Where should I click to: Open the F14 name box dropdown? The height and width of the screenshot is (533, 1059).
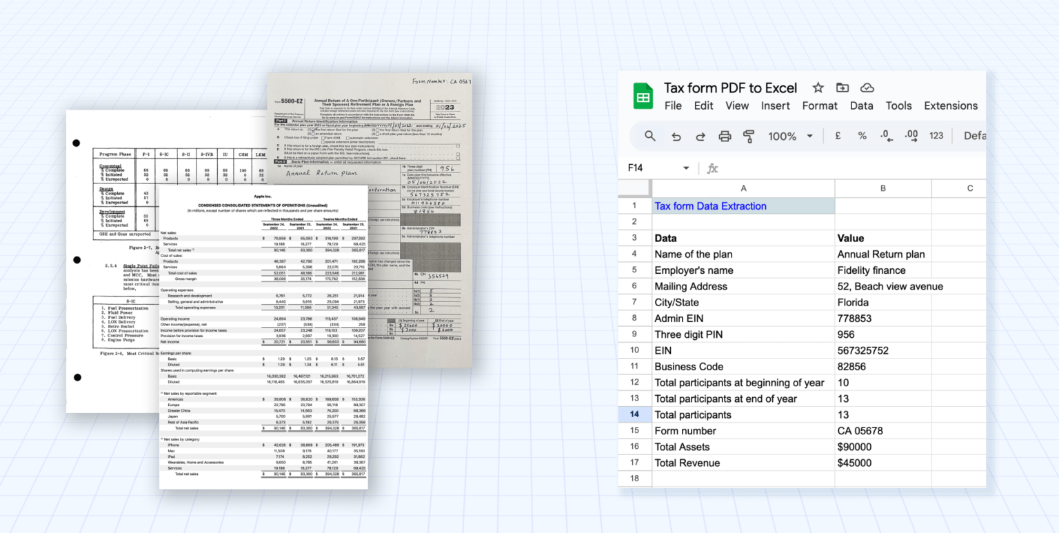pos(685,168)
